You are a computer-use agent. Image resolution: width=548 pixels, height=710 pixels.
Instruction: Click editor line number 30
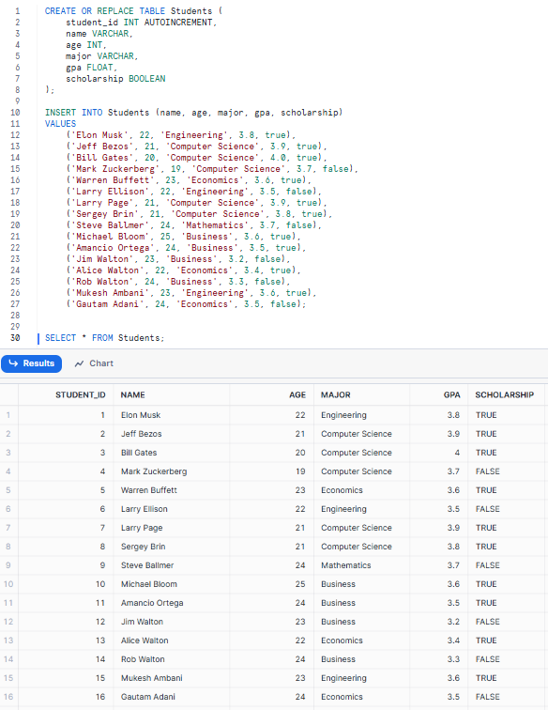coord(15,338)
